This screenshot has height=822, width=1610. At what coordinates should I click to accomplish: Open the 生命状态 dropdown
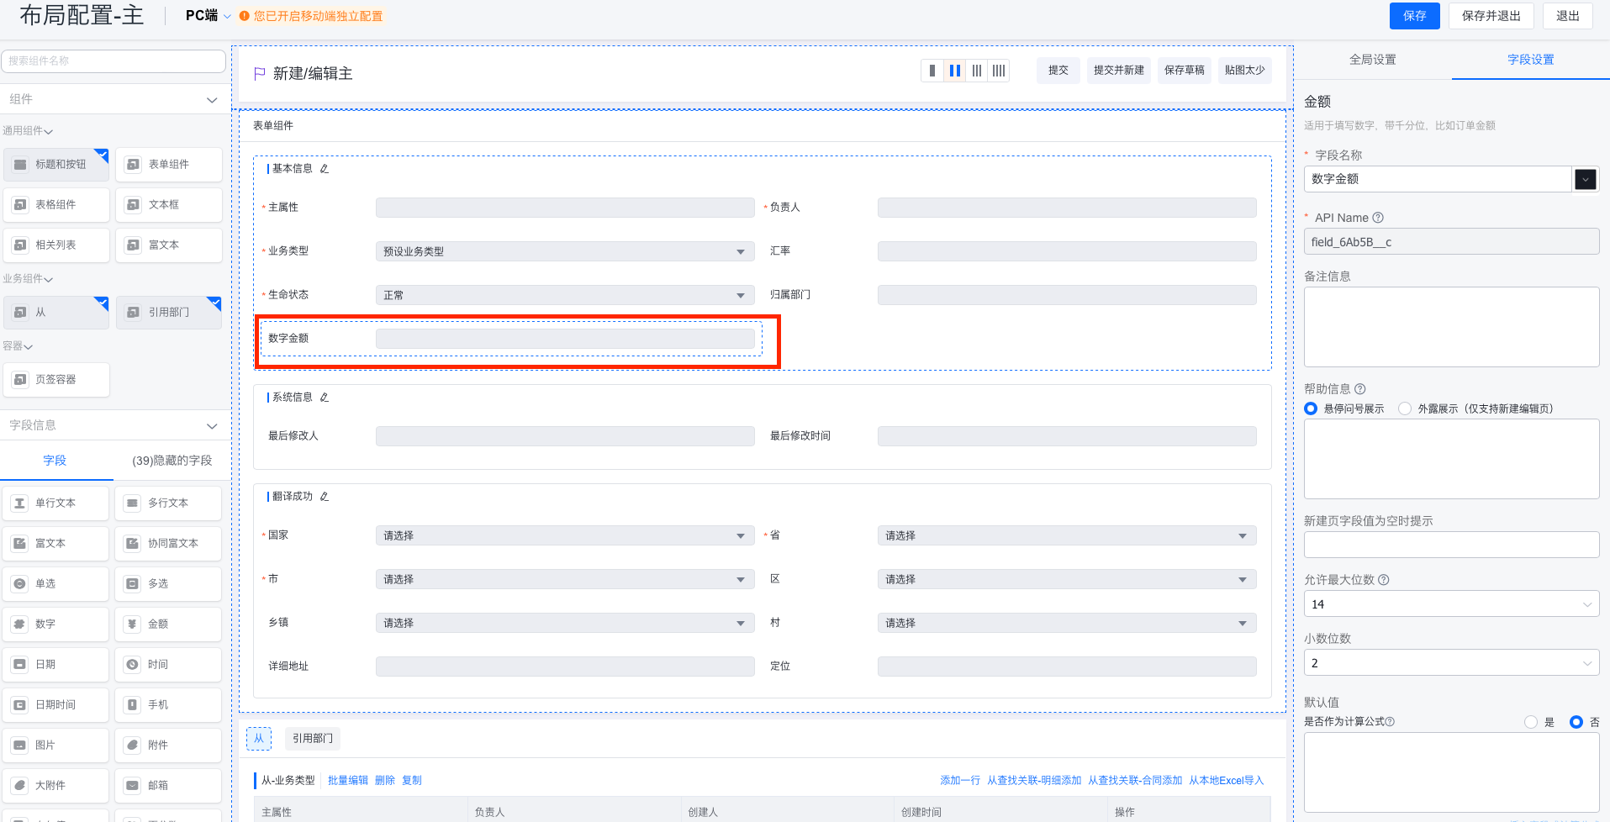(x=565, y=295)
